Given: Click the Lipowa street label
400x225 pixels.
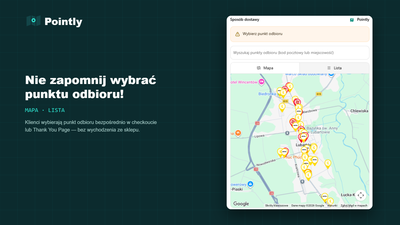Looking at the screenshot, I should [259, 136].
